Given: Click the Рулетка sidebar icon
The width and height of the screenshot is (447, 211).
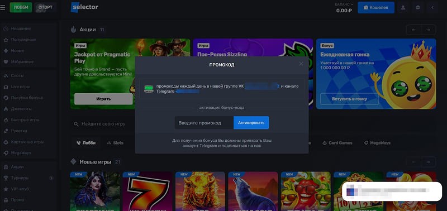Looking at the screenshot, I should (x=6, y=131).
